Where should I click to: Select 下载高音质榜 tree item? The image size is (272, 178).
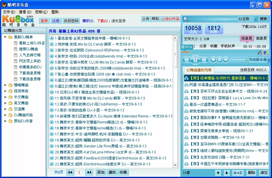(x=30, y=73)
